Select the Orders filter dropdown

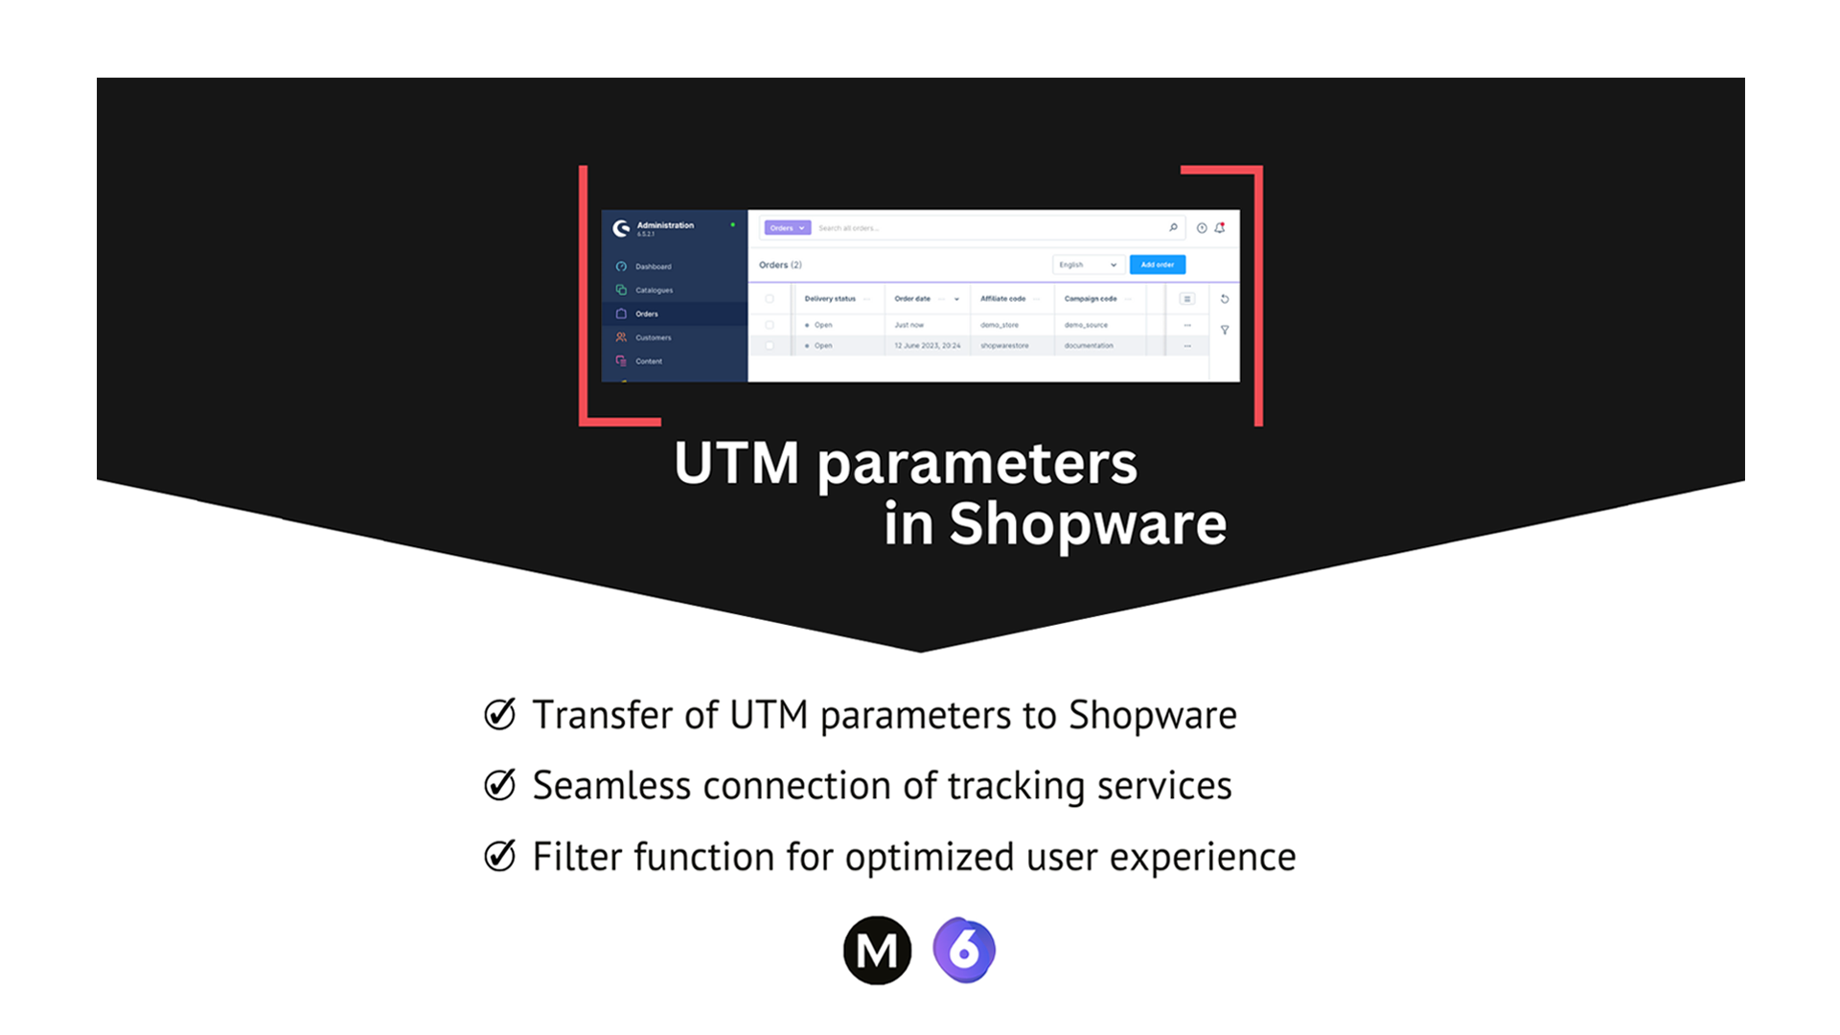coord(785,227)
